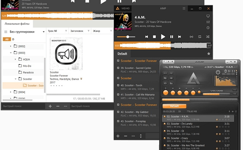
Task: Open the three-dots menu in dark playlist footer
Action: pos(133,136)
